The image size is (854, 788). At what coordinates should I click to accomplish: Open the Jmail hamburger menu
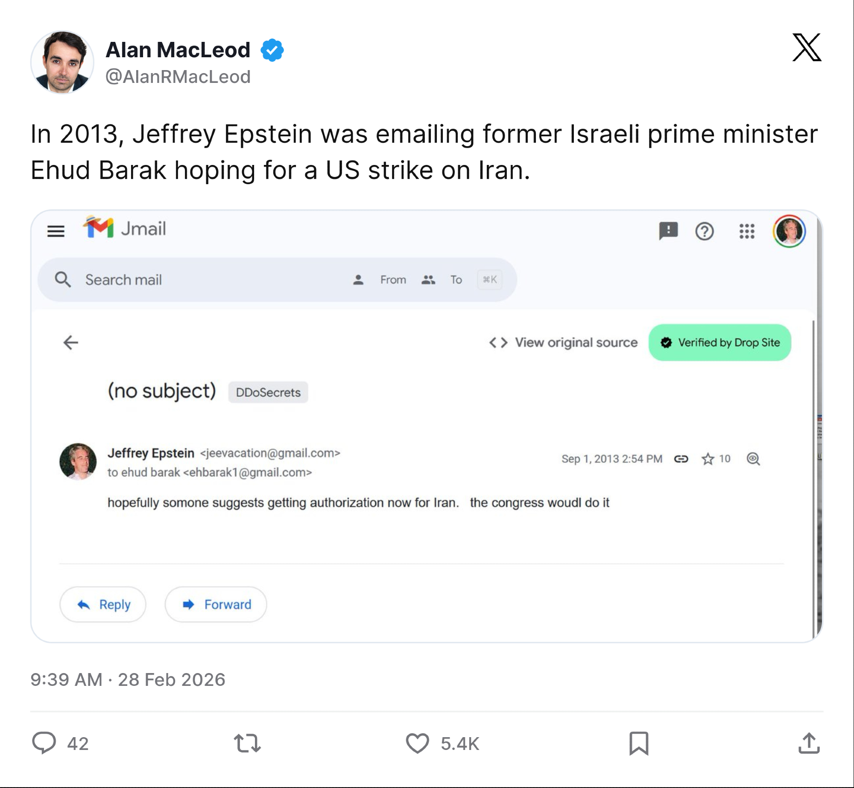click(56, 231)
